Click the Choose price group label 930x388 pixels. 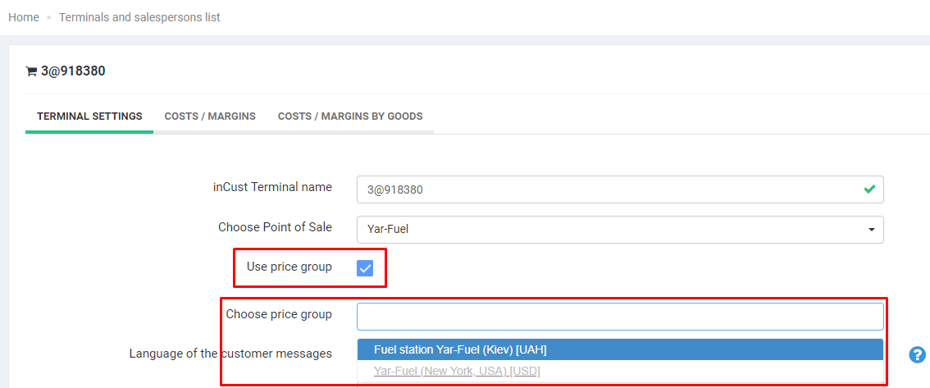click(x=279, y=314)
